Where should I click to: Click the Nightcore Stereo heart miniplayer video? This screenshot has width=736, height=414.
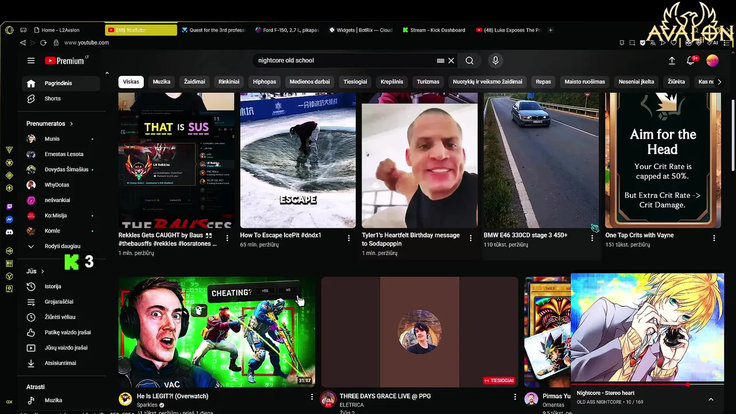click(x=647, y=328)
